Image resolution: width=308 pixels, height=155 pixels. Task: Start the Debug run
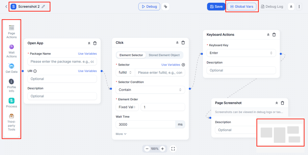pos(149,7)
